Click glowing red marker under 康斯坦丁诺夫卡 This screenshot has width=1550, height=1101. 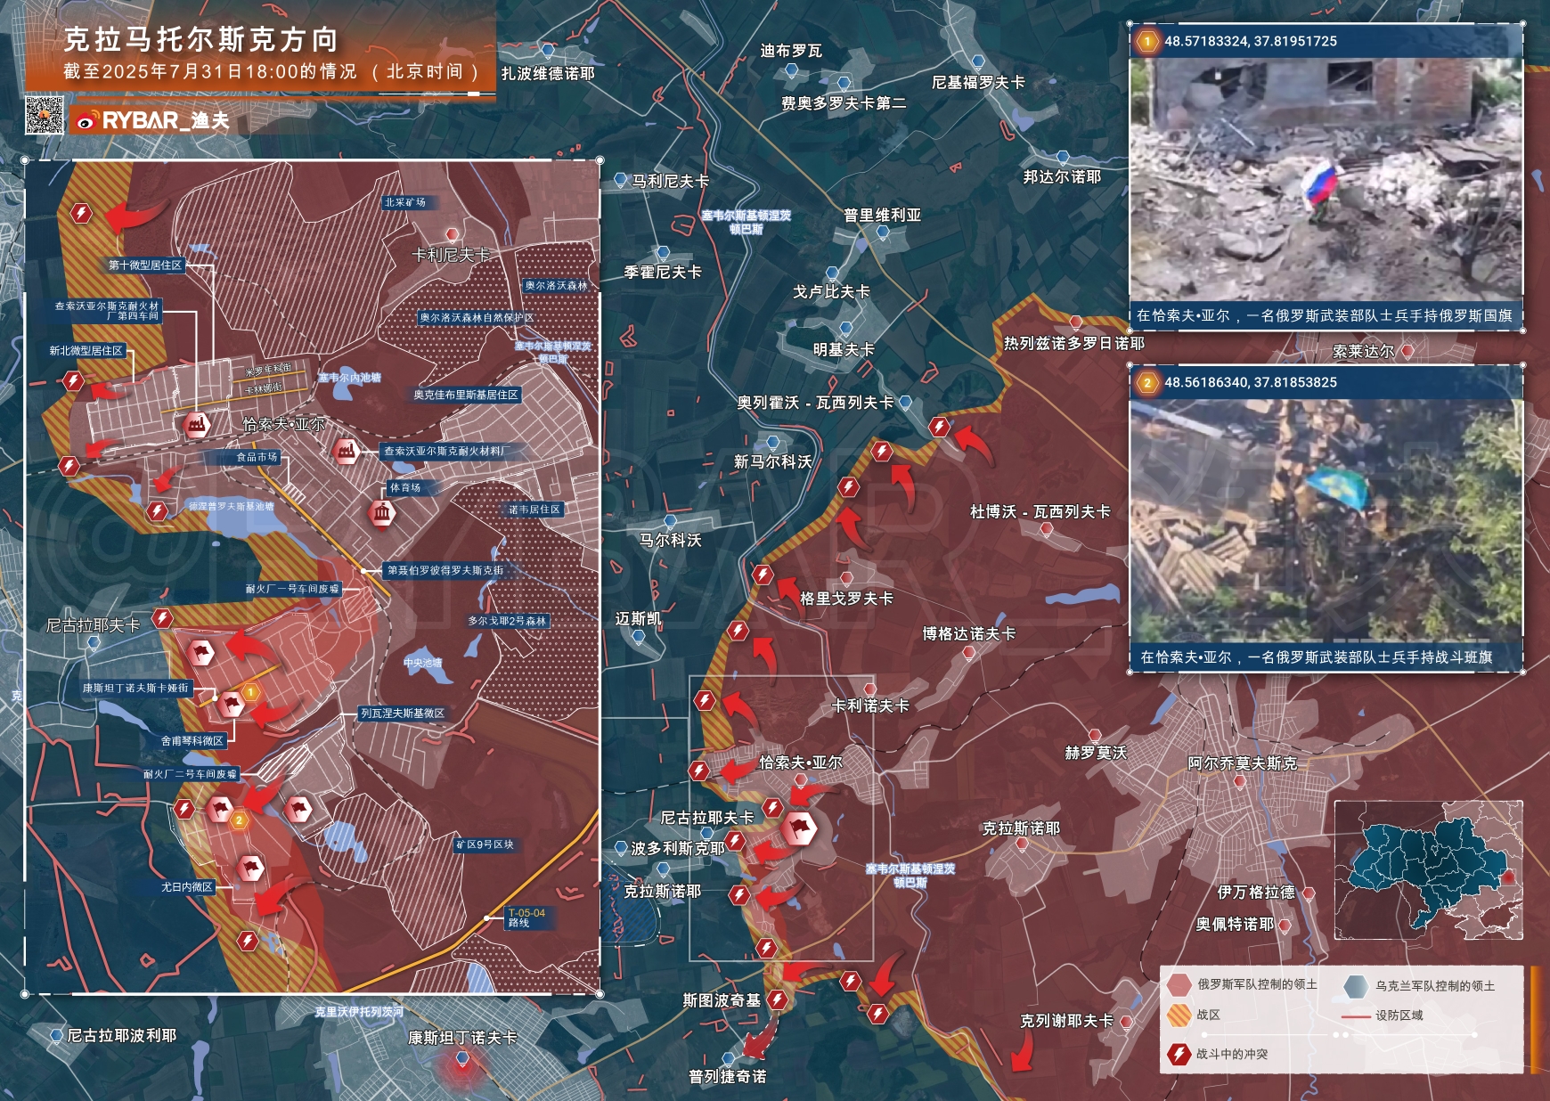pyautogui.click(x=462, y=1061)
